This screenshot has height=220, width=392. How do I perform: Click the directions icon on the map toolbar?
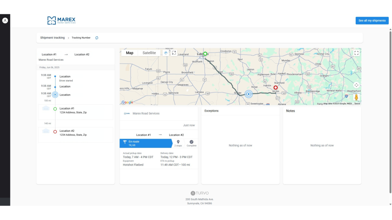tap(166, 53)
